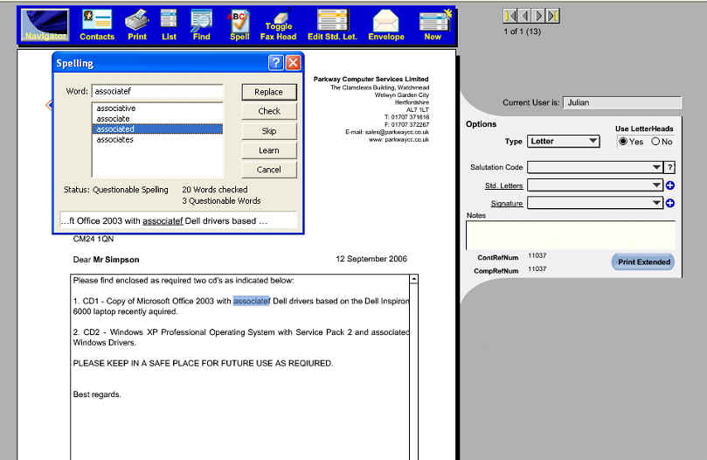707x460 pixels.
Task: Toggle Fax Head toolbar icon
Action: tap(278, 26)
